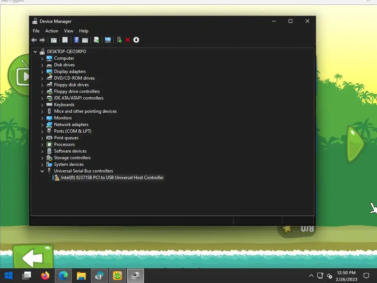Select Intel(R) 82371SB PCI to USB Universal Host Controller
The height and width of the screenshot is (283, 377).
[x=112, y=178]
